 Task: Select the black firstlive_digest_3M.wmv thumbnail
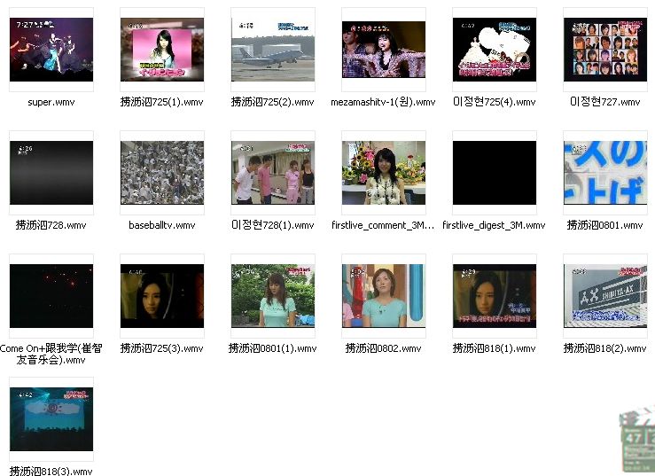point(495,174)
